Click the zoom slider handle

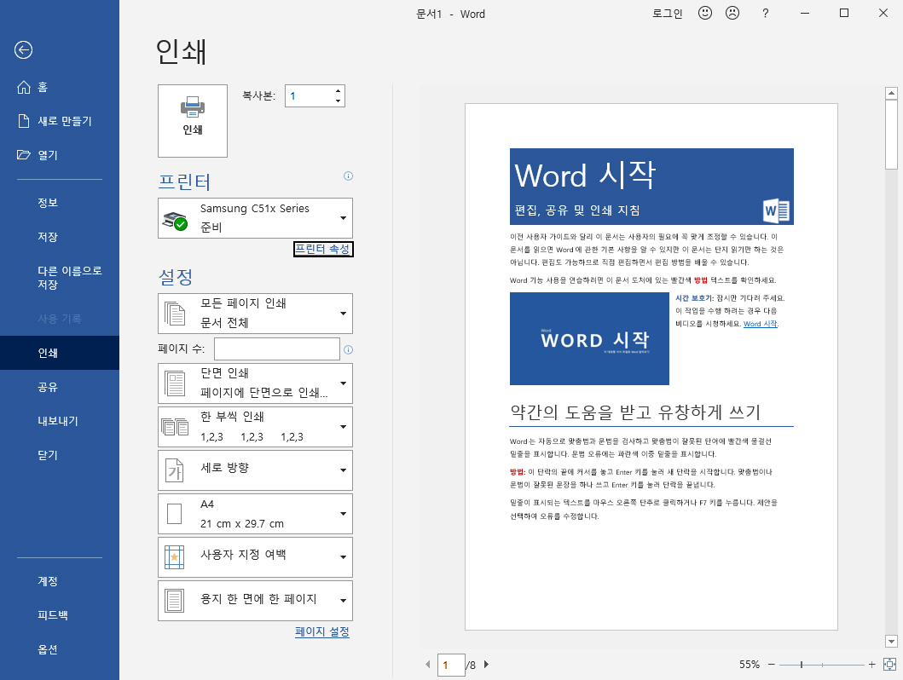pyautogui.click(x=801, y=665)
